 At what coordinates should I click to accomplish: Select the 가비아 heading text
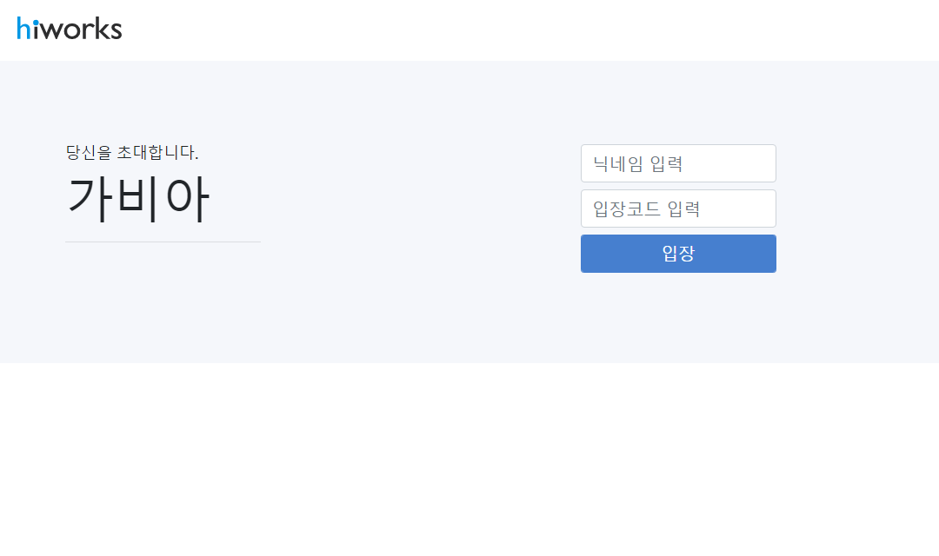coord(138,199)
